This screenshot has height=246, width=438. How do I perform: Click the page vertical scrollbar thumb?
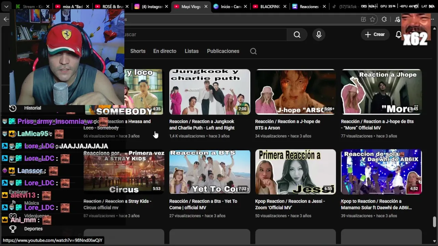pos(435,222)
